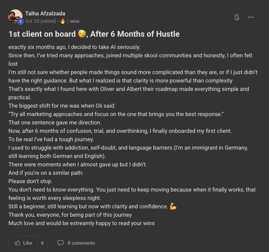
Task: Click the "Please don't stop." line
Action: pyautogui.click(x=30, y=181)
